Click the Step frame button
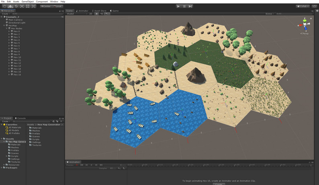The height and width of the screenshot is (185, 319). [190, 6]
